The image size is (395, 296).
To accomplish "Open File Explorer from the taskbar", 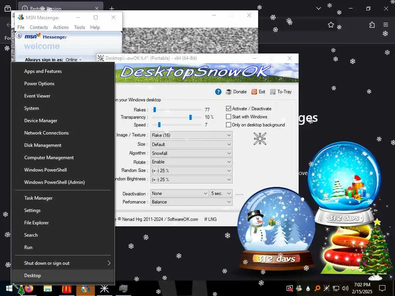I will [x=47, y=288].
